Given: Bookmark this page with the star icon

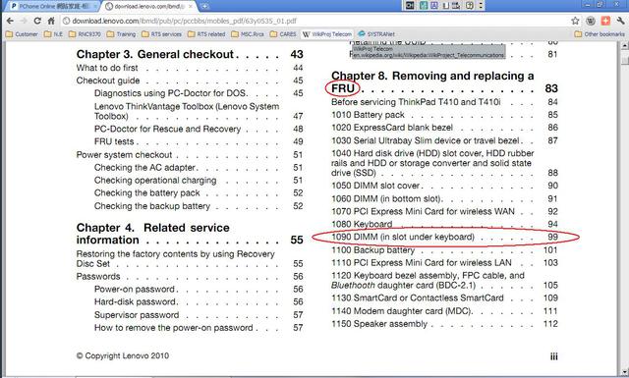Looking at the screenshot, I should click(575, 21).
